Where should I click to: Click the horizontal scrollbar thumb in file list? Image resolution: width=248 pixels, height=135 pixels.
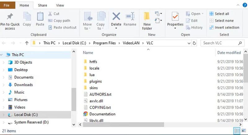123,124
